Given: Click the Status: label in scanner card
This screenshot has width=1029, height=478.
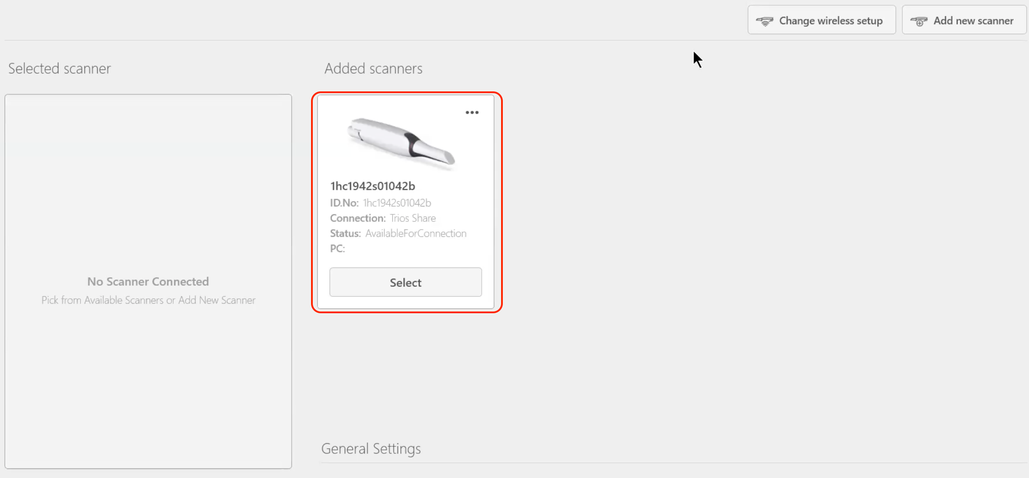Looking at the screenshot, I should pyautogui.click(x=345, y=233).
